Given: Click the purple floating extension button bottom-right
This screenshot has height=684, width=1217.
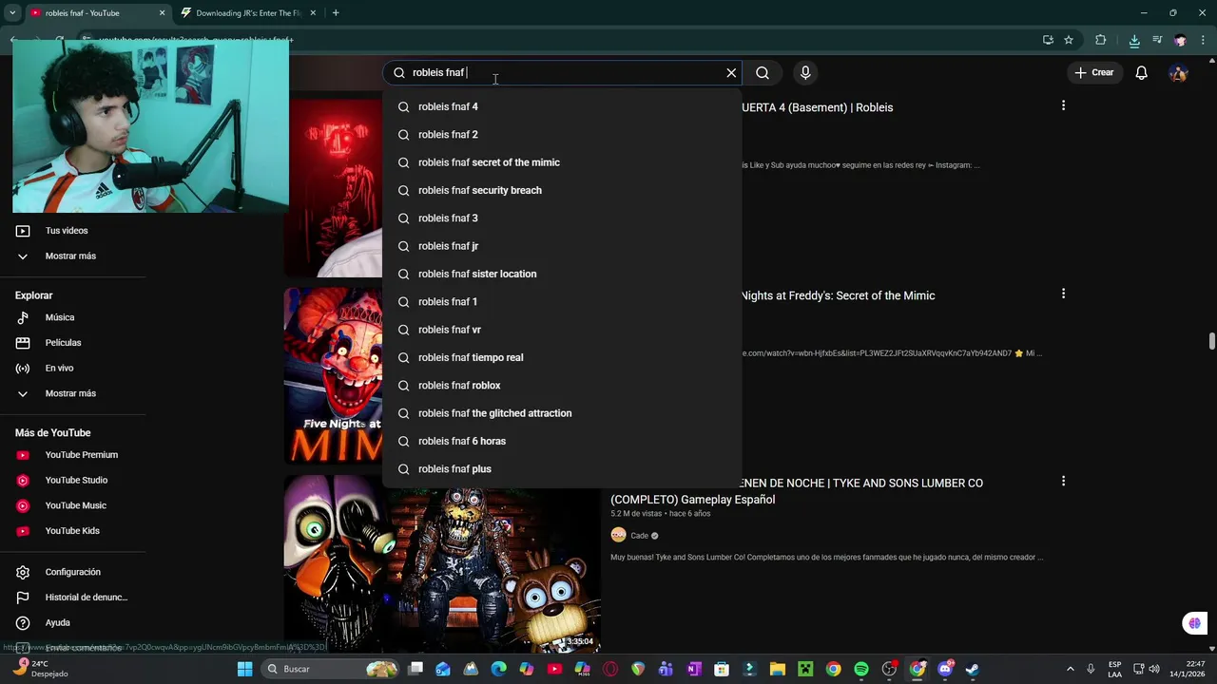Looking at the screenshot, I should 1195,623.
